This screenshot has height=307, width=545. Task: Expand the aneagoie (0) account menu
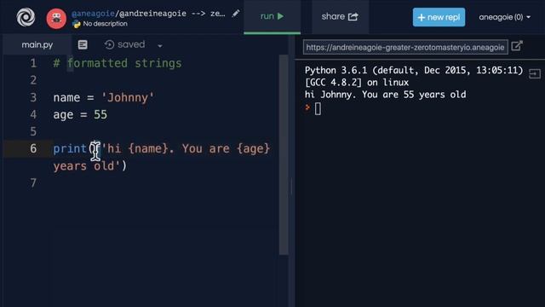click(x=504, y=17)
